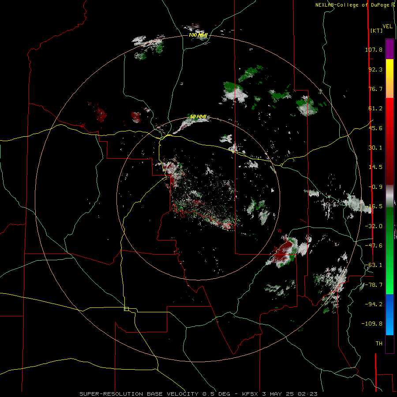Click the [KT] units label
Image resolution: width=397 pixels, height=397 pixels.
[x=376, y=30]
